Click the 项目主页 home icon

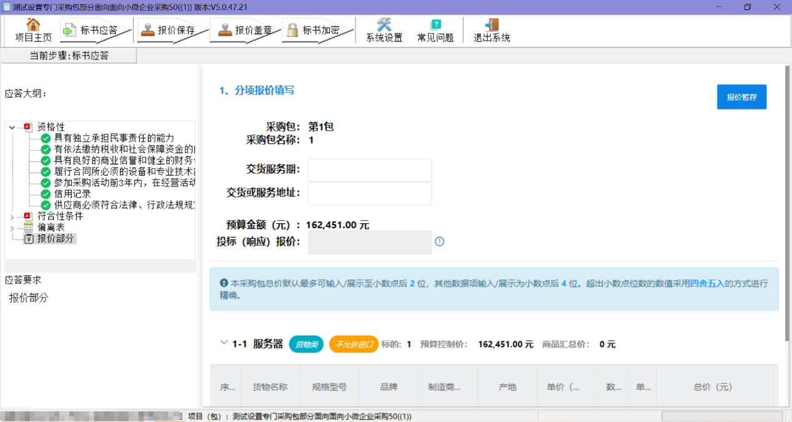(33, 25)
